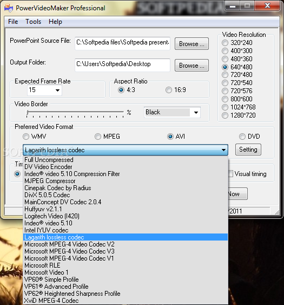Pick VP62 Heightened Sharpness Profile codec
The height and width of the screenshot is (305, 284).
coord(126,293)
